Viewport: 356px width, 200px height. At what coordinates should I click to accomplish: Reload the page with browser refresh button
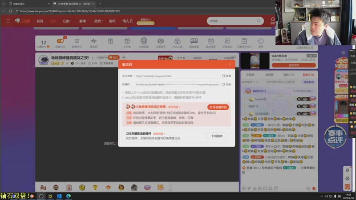click(x=10, y=11)
